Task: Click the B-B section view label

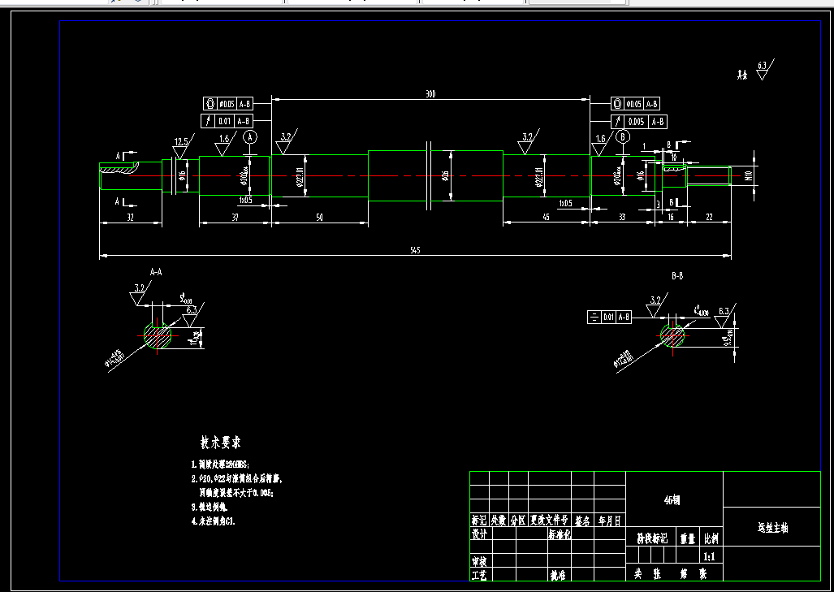Action: pos(677,276)
